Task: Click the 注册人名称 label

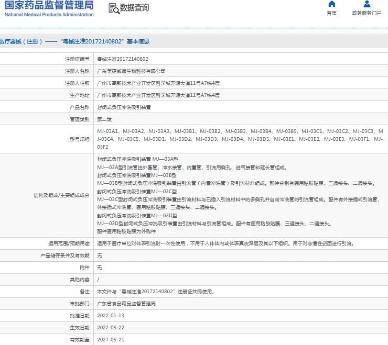Action: tap(77, 71)
